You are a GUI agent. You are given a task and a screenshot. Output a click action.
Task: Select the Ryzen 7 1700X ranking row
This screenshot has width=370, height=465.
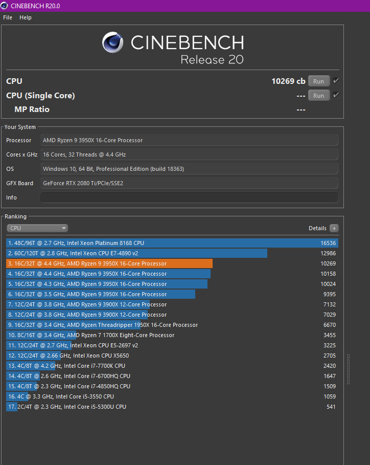tap(172, 335)
